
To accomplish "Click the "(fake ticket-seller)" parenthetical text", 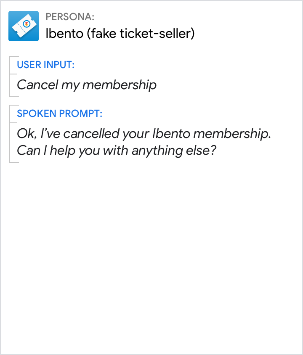I will point(141,33).
